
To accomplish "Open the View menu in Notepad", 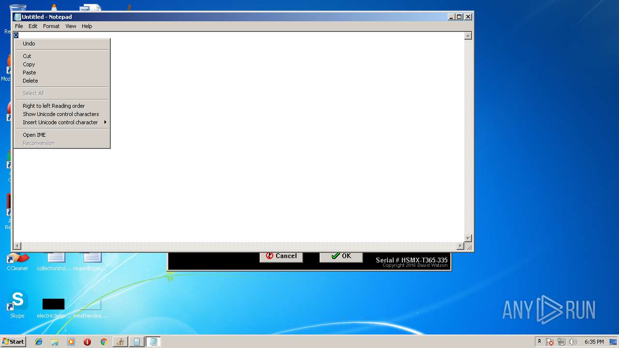I will click(71, 26).
